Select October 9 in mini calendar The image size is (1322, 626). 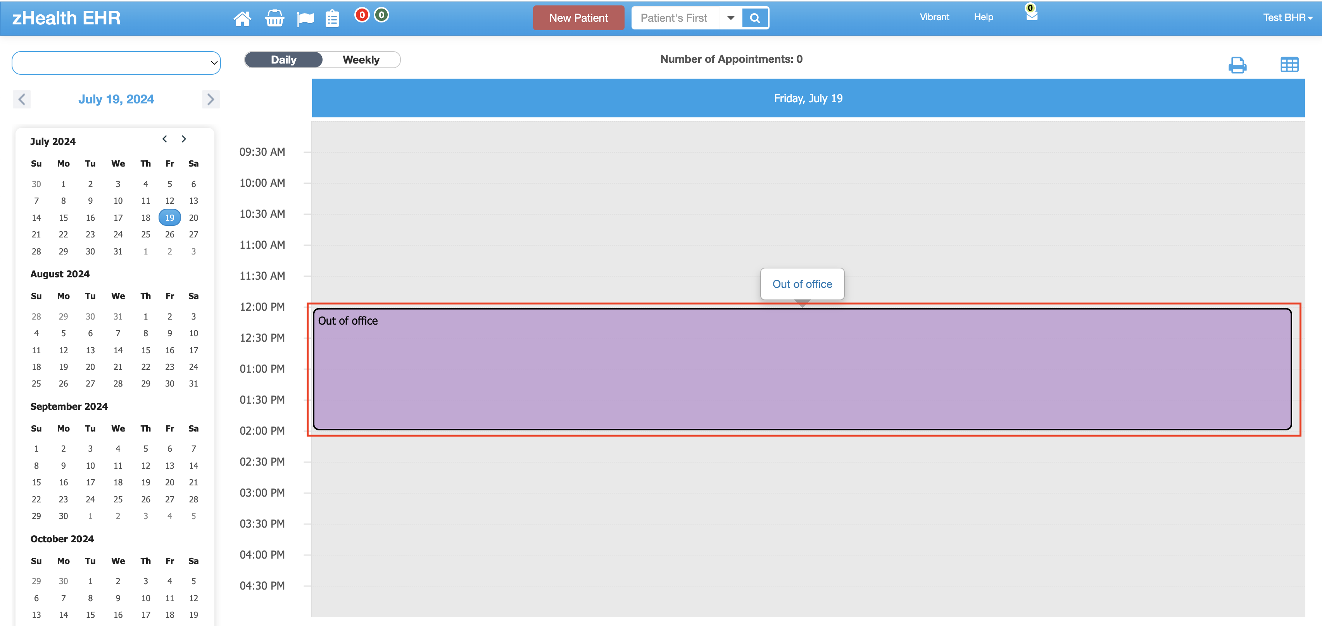tap(118, 598)
